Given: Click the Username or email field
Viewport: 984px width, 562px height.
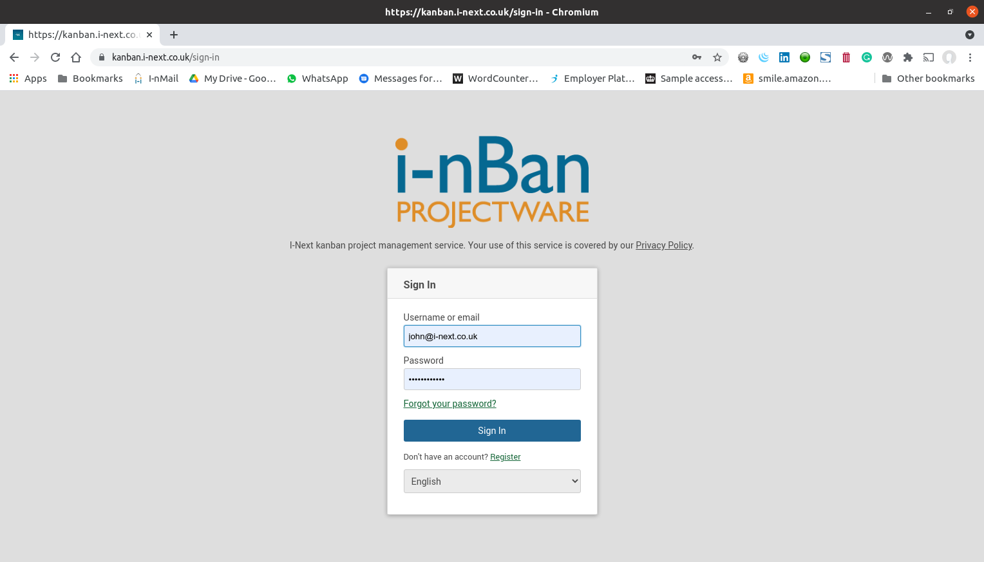Looking at the screenshot, I should click(492, 336).
